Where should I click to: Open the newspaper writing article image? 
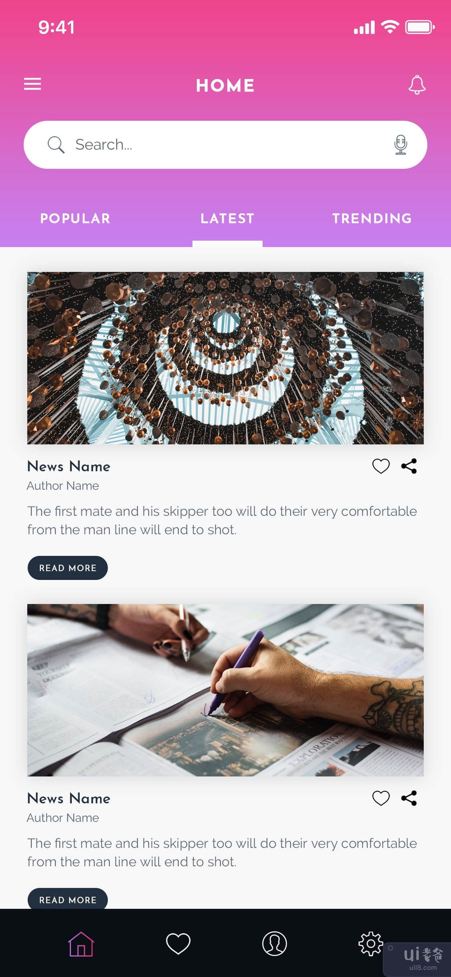tap(225, 690)
